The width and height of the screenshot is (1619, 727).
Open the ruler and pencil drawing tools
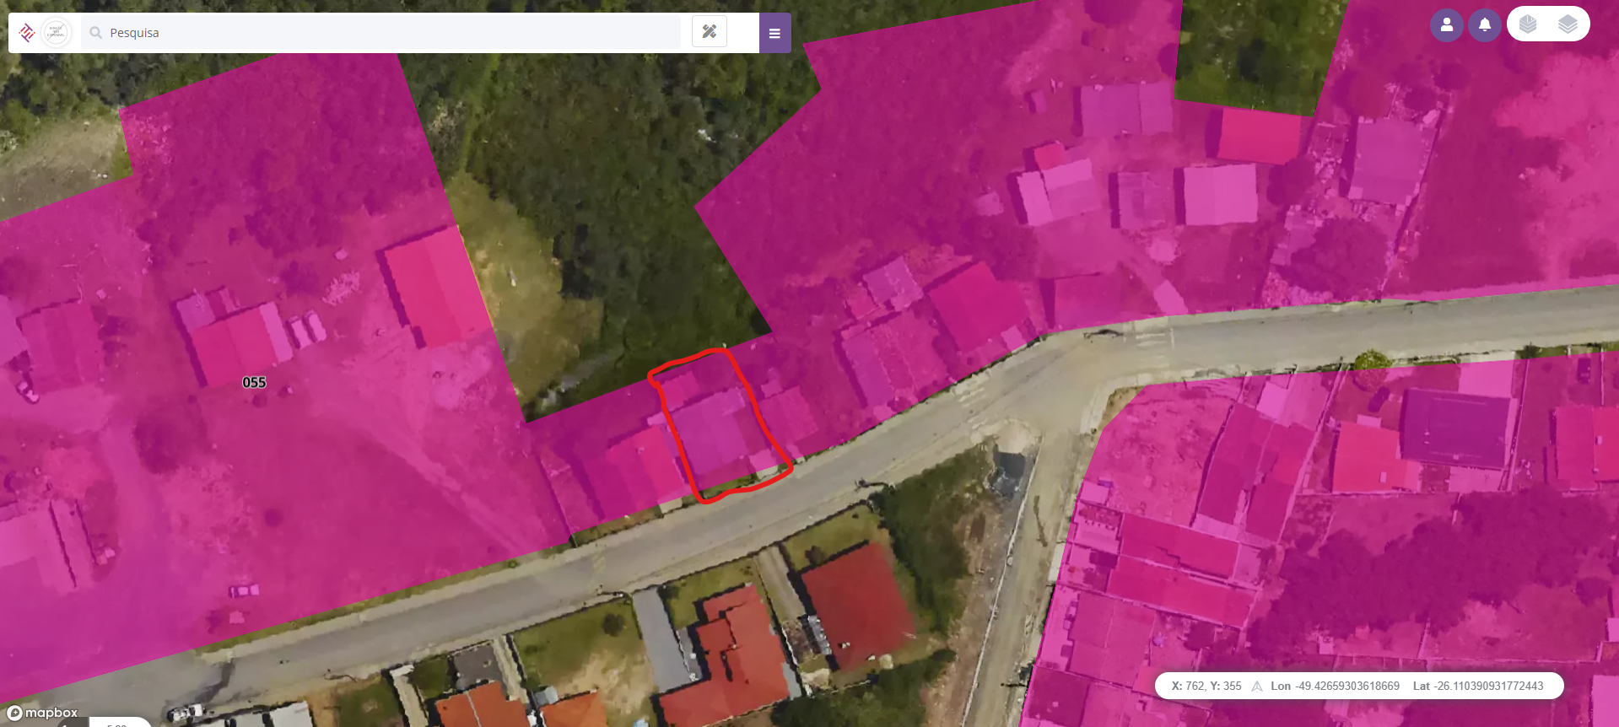point(710,32)
